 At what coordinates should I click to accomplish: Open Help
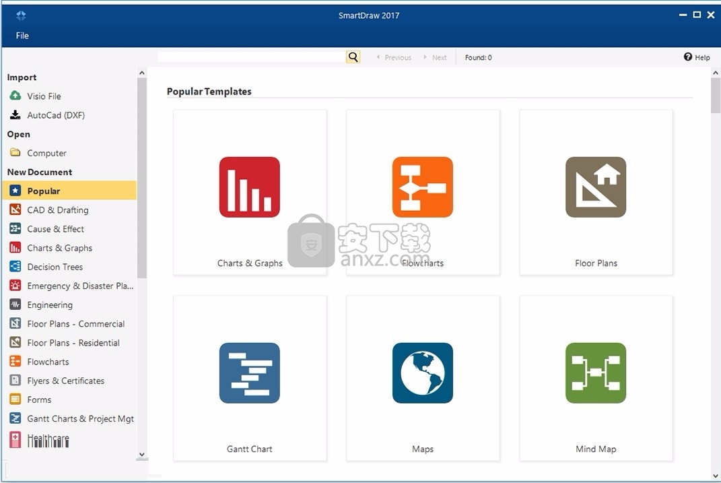coord(697,57)
